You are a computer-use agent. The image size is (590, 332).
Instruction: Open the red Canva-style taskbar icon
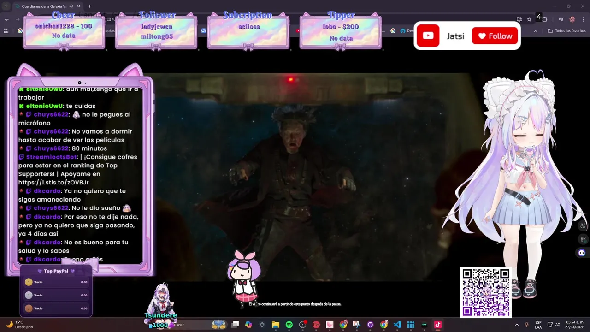(x=316, y=325)
